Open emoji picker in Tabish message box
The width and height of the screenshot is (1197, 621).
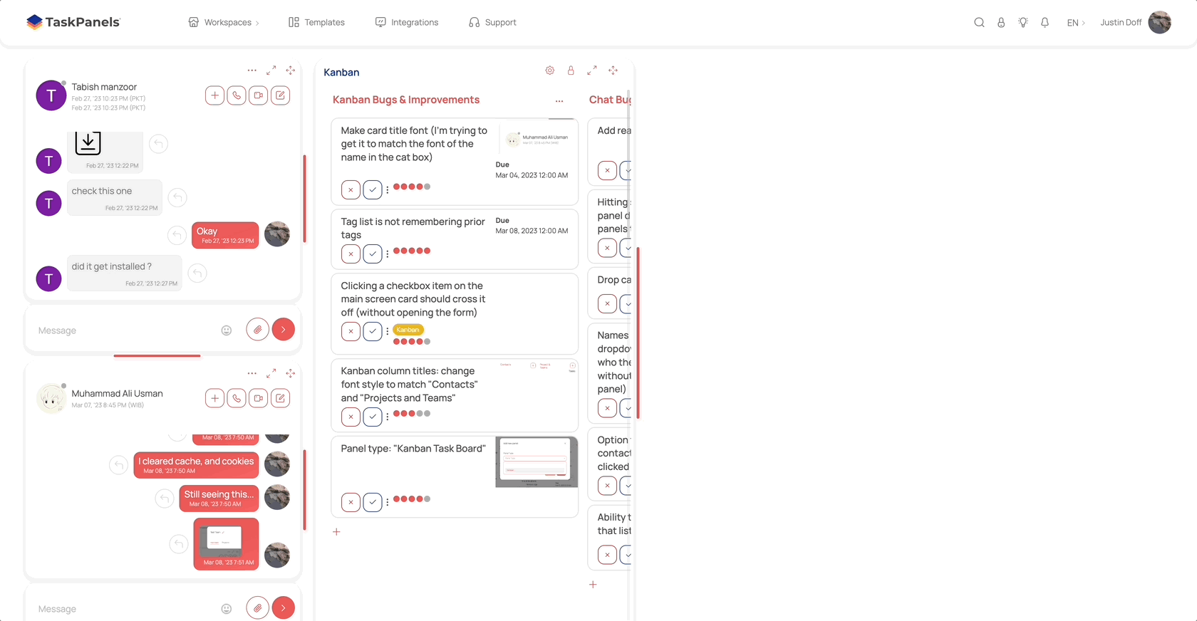227,330
